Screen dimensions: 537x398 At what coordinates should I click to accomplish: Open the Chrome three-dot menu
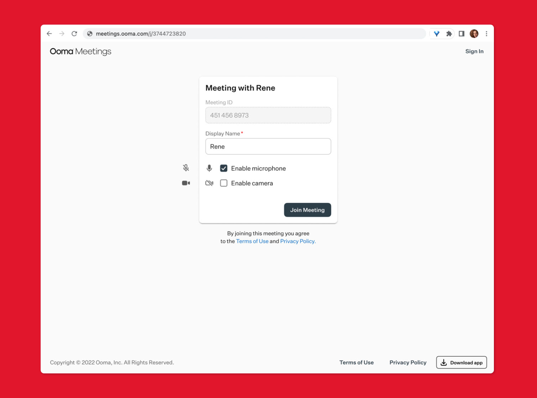486,34
